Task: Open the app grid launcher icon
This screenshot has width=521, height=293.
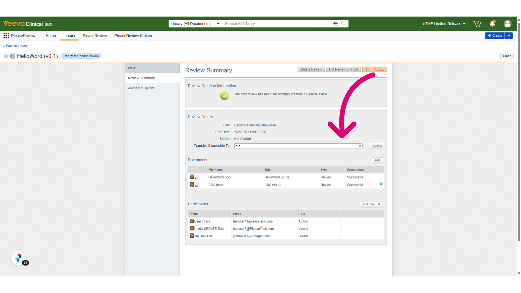Action: point(6,36)
